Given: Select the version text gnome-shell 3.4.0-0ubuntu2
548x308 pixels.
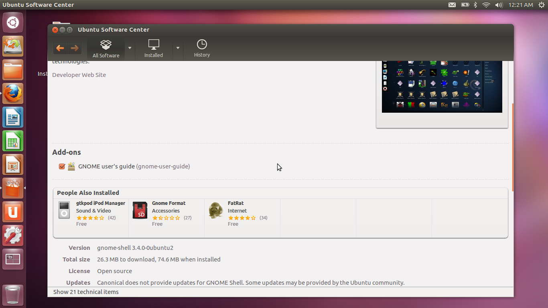Looking at the screenshot, I should pyautogui.click(x=135, y=248).
